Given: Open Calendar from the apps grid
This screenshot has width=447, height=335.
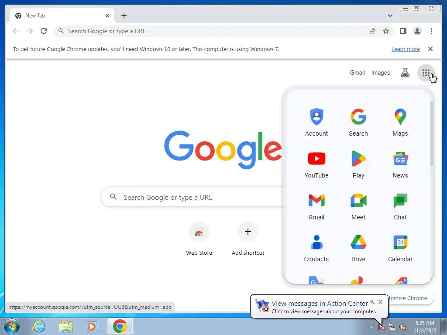Looking at the screenshot, I should point(400,248).
